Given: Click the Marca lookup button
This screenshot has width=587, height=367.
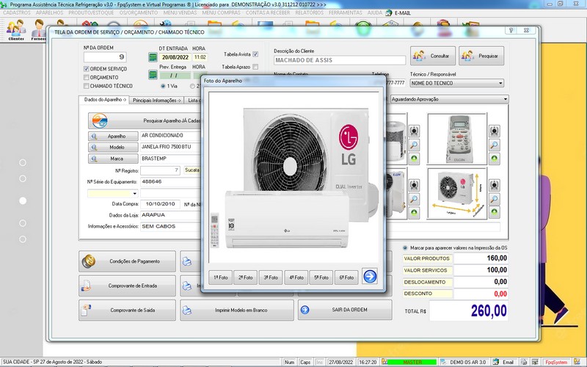Looking at the screenshot, I should (113, 159).
